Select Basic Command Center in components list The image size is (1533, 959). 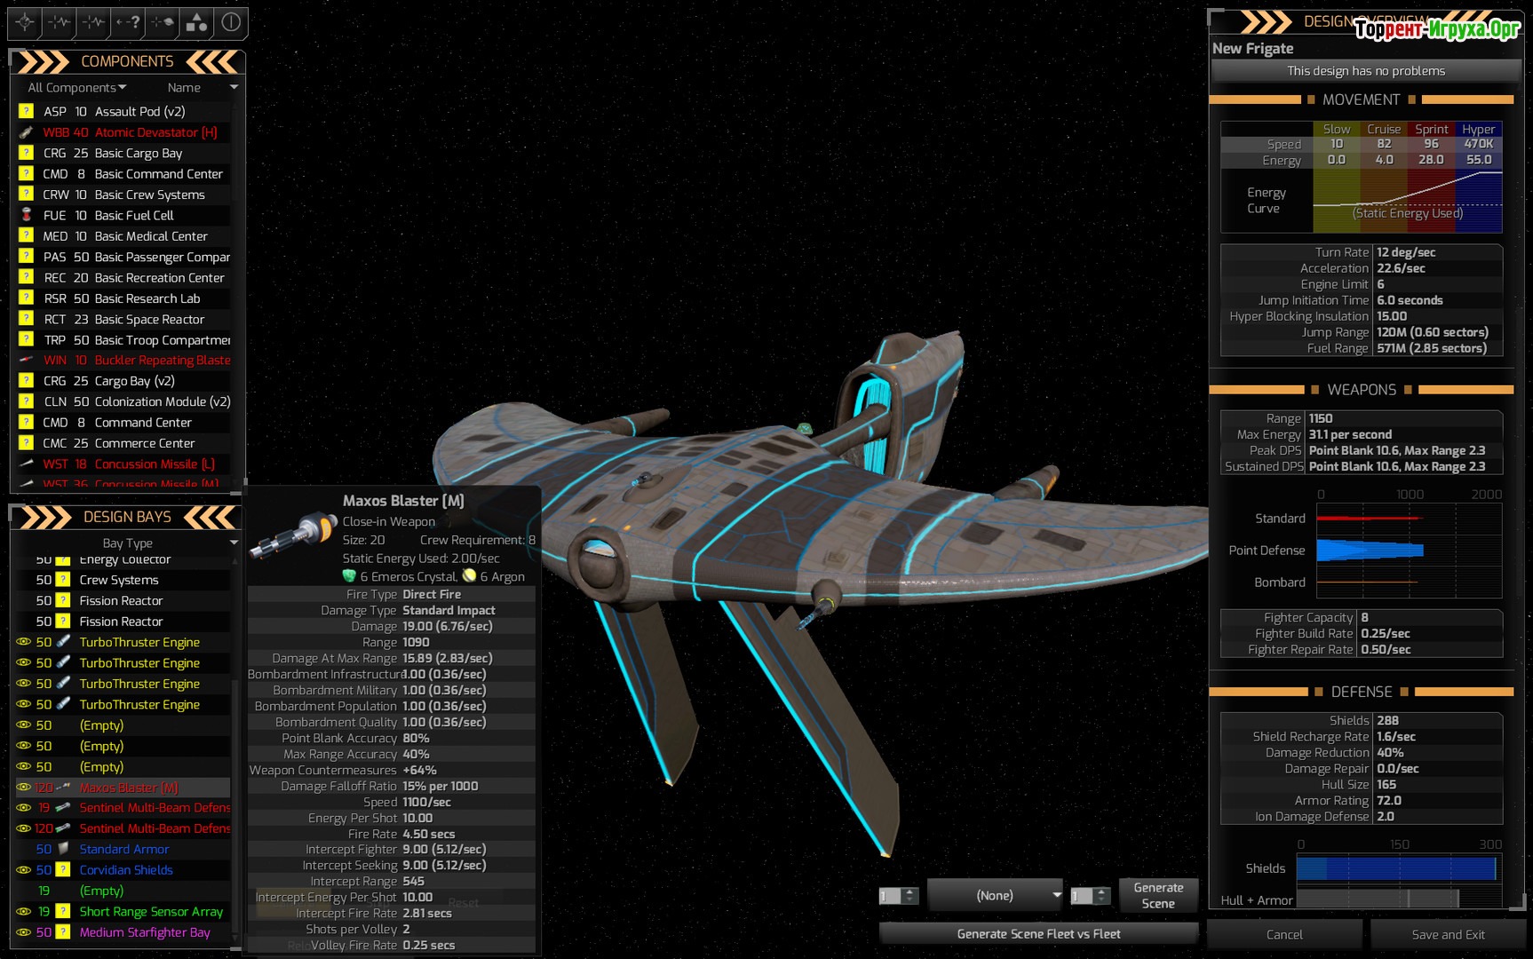158,174
